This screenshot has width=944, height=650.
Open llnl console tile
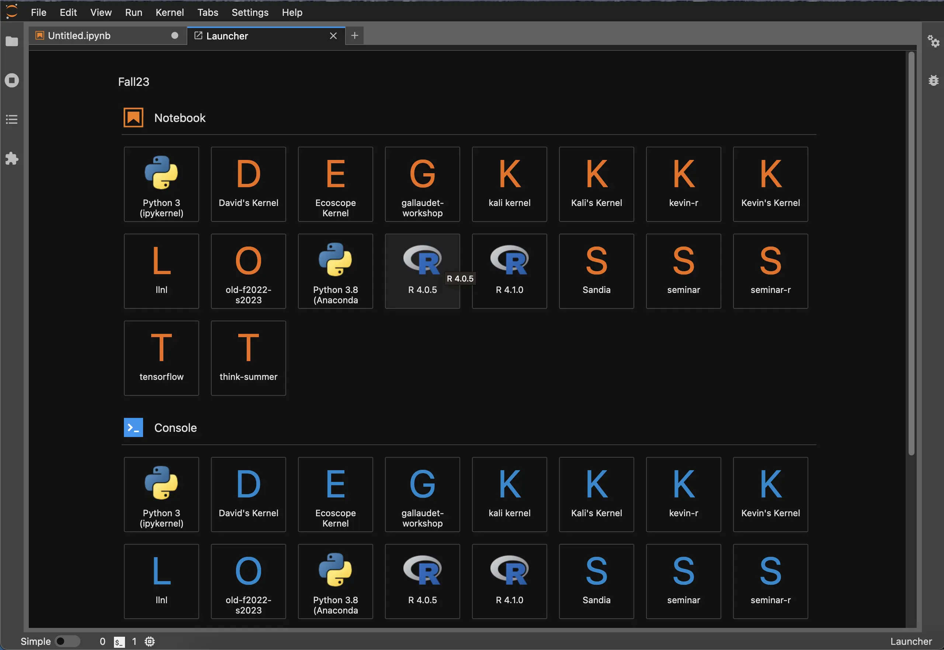click(x=162, y=581)
